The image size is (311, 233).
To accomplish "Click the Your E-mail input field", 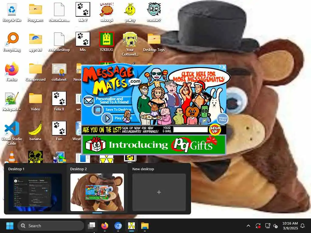I will pyautogui.click(x=190, y=130).
